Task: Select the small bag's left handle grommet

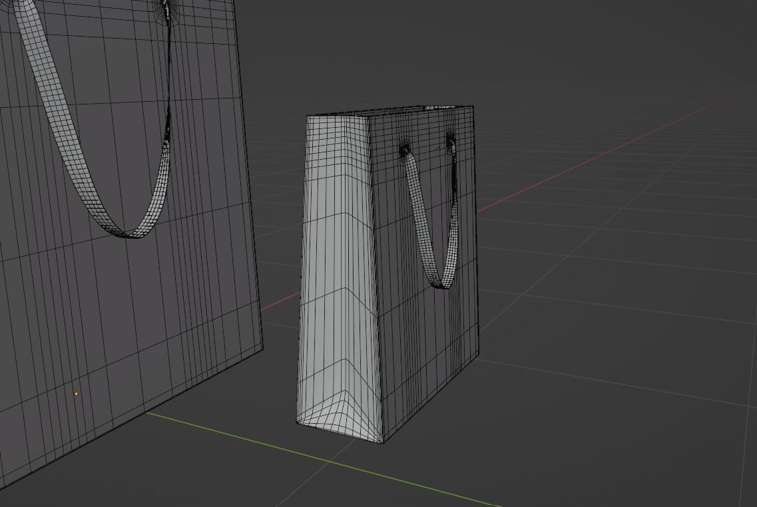Action: coord(404,148)
